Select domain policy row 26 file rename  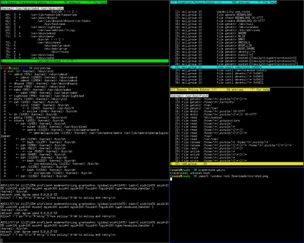click(222, 142)
